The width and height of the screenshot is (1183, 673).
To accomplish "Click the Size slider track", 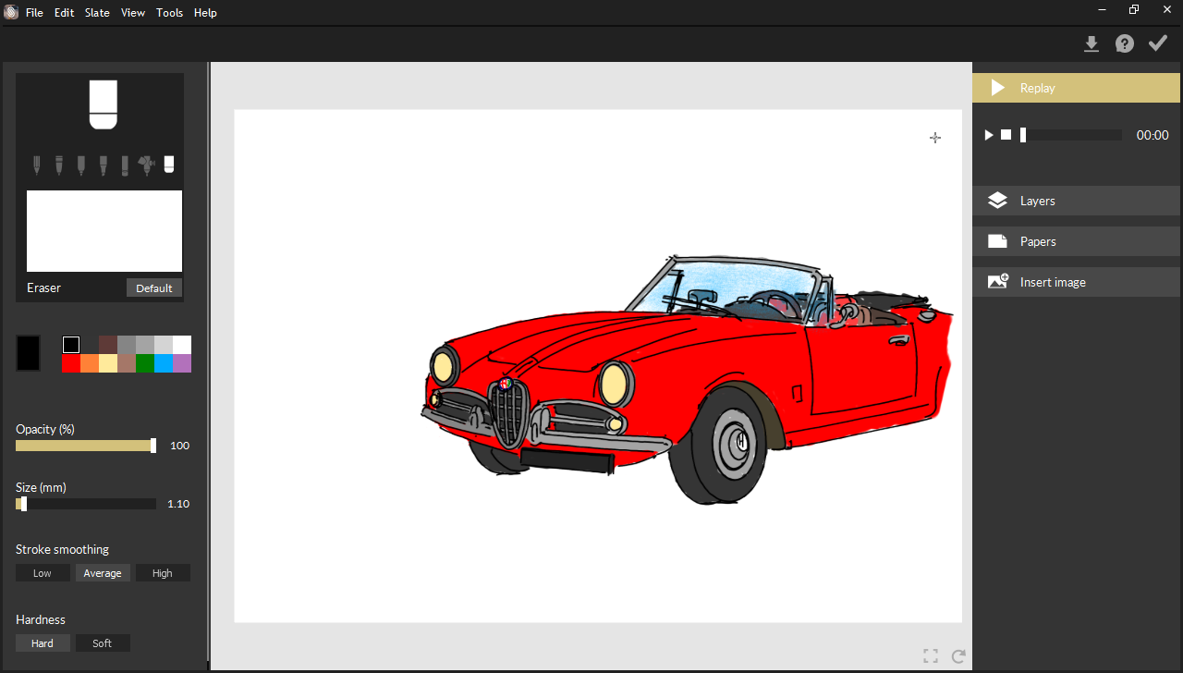I will [x=86, y=504].
